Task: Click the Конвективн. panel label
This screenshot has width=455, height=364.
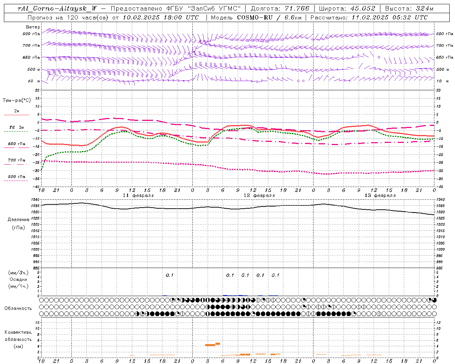Action: point(18,332)
